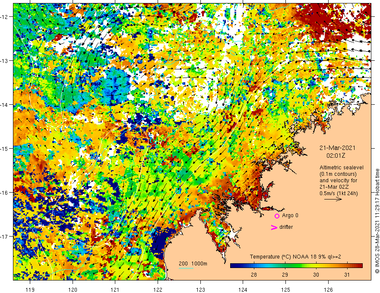This screenshot has width=380, height=293.
Task: Click the '(0.1m contours)' text
Action: [338, 174]
